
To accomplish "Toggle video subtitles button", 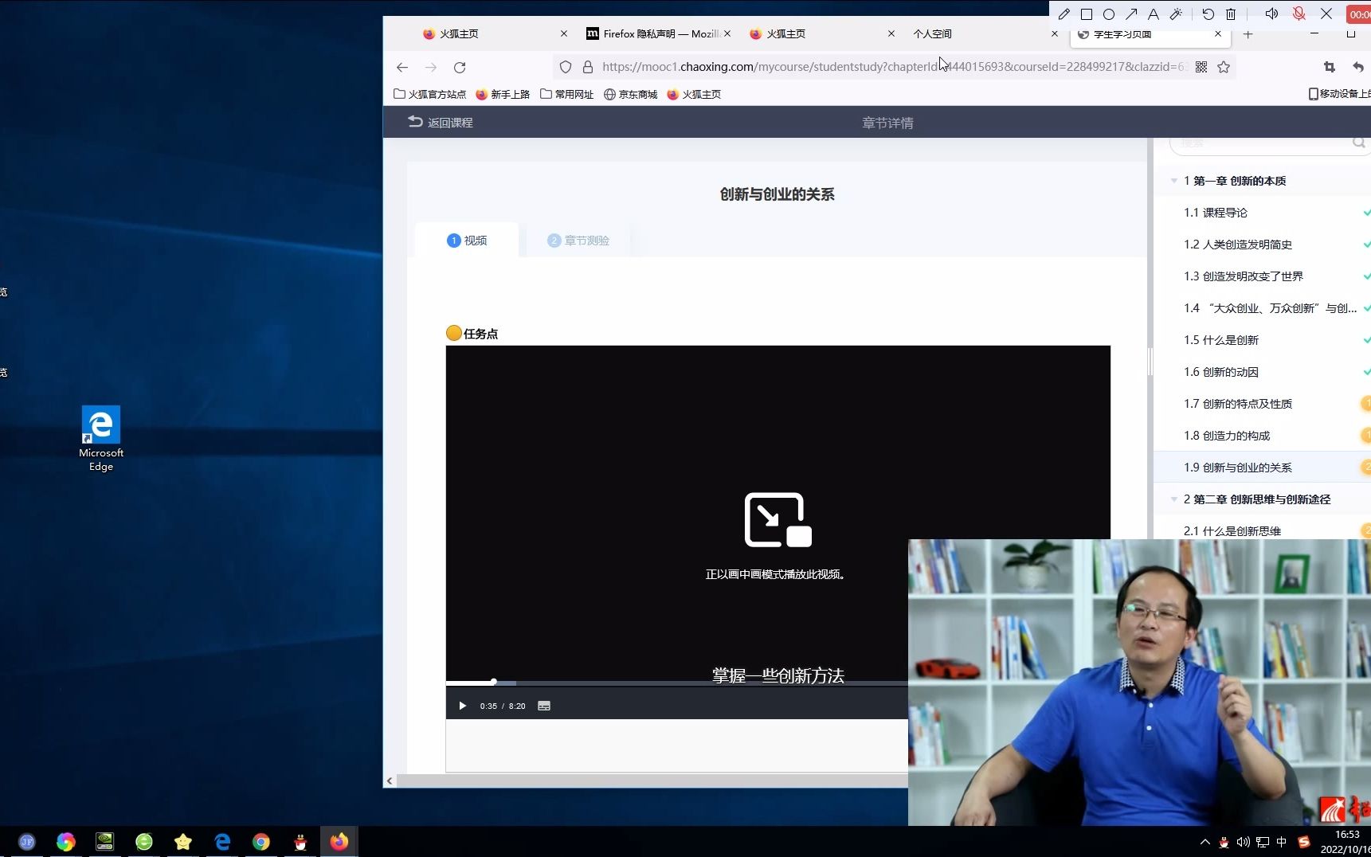I will click(x=544, y=706).
